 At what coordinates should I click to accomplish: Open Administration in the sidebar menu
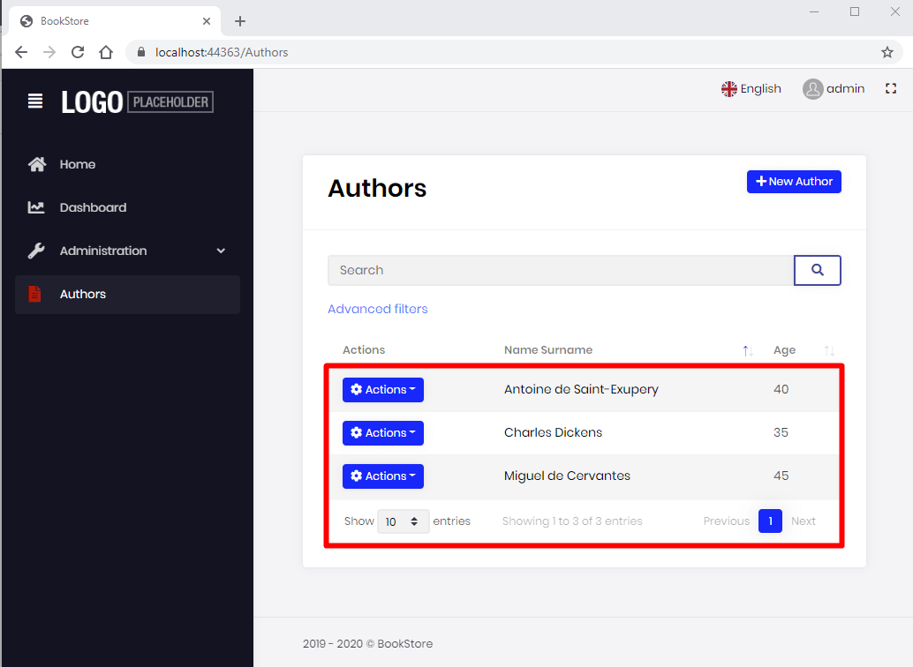pyautogui.click(x=127, y=251)
